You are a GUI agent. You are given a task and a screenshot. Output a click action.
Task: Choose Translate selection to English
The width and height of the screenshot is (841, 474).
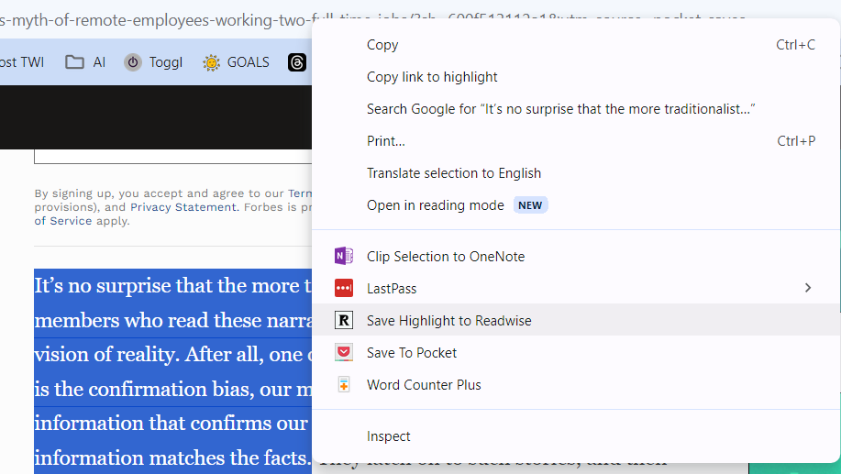point(576,173)
